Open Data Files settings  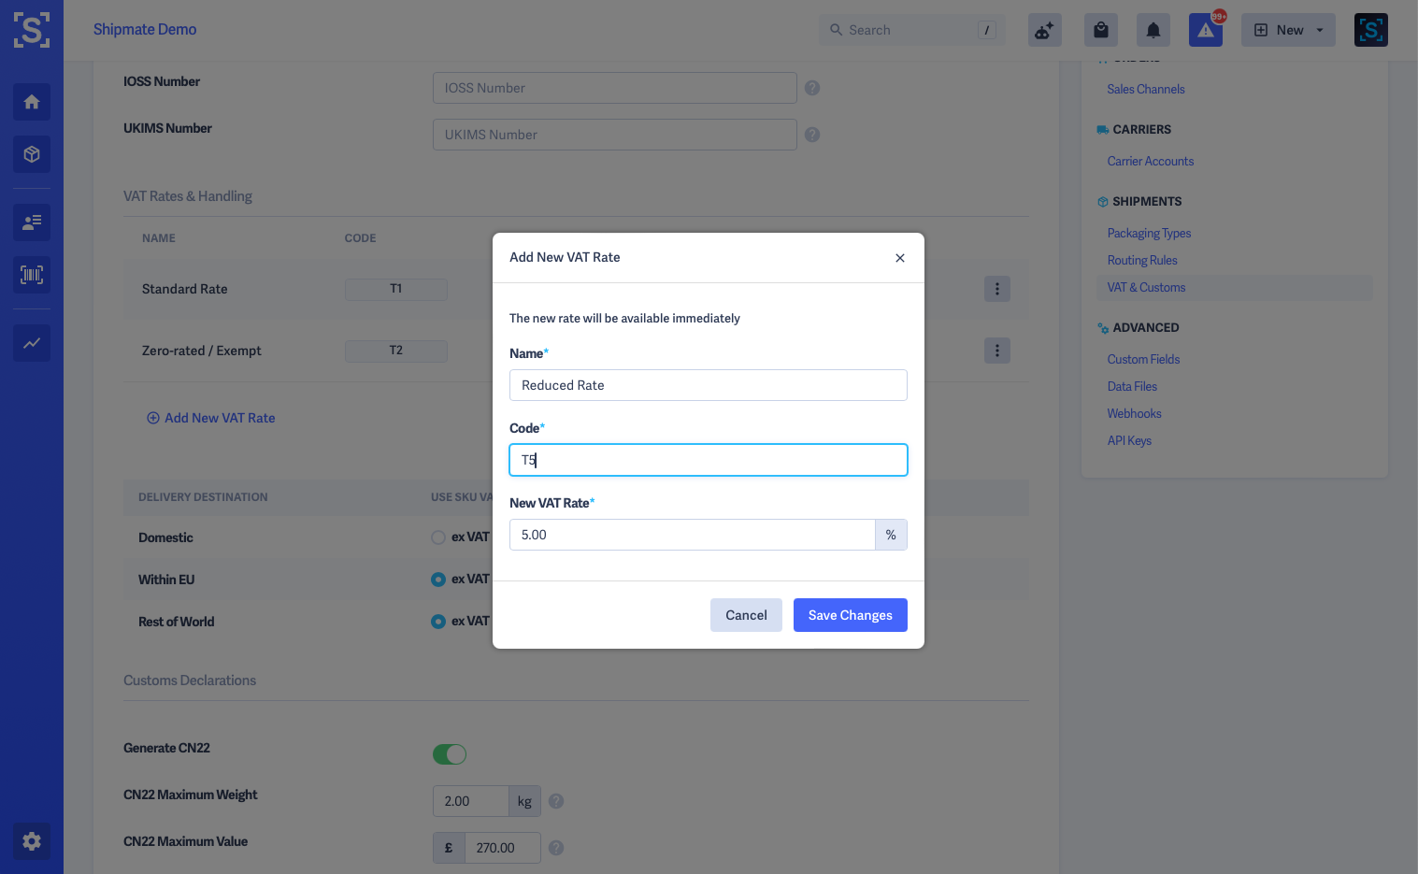(1132, 387)
